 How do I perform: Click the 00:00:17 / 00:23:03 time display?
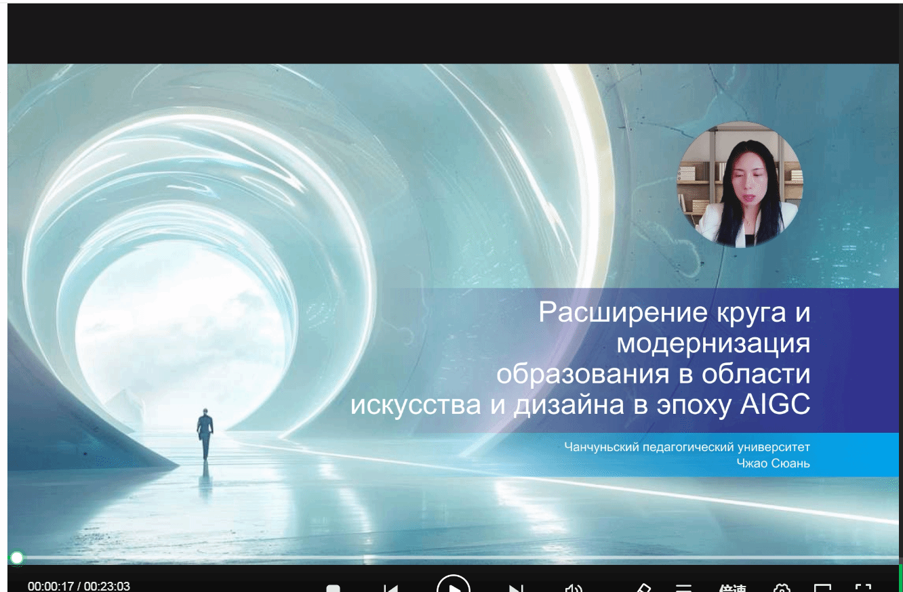(x=79, y=586)
